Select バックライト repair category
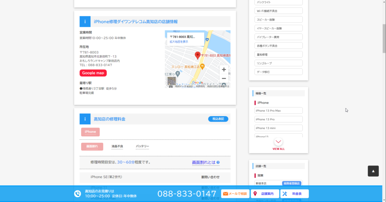Image resolution: width=386 pixels, height=202 pixels. [279, 2]
